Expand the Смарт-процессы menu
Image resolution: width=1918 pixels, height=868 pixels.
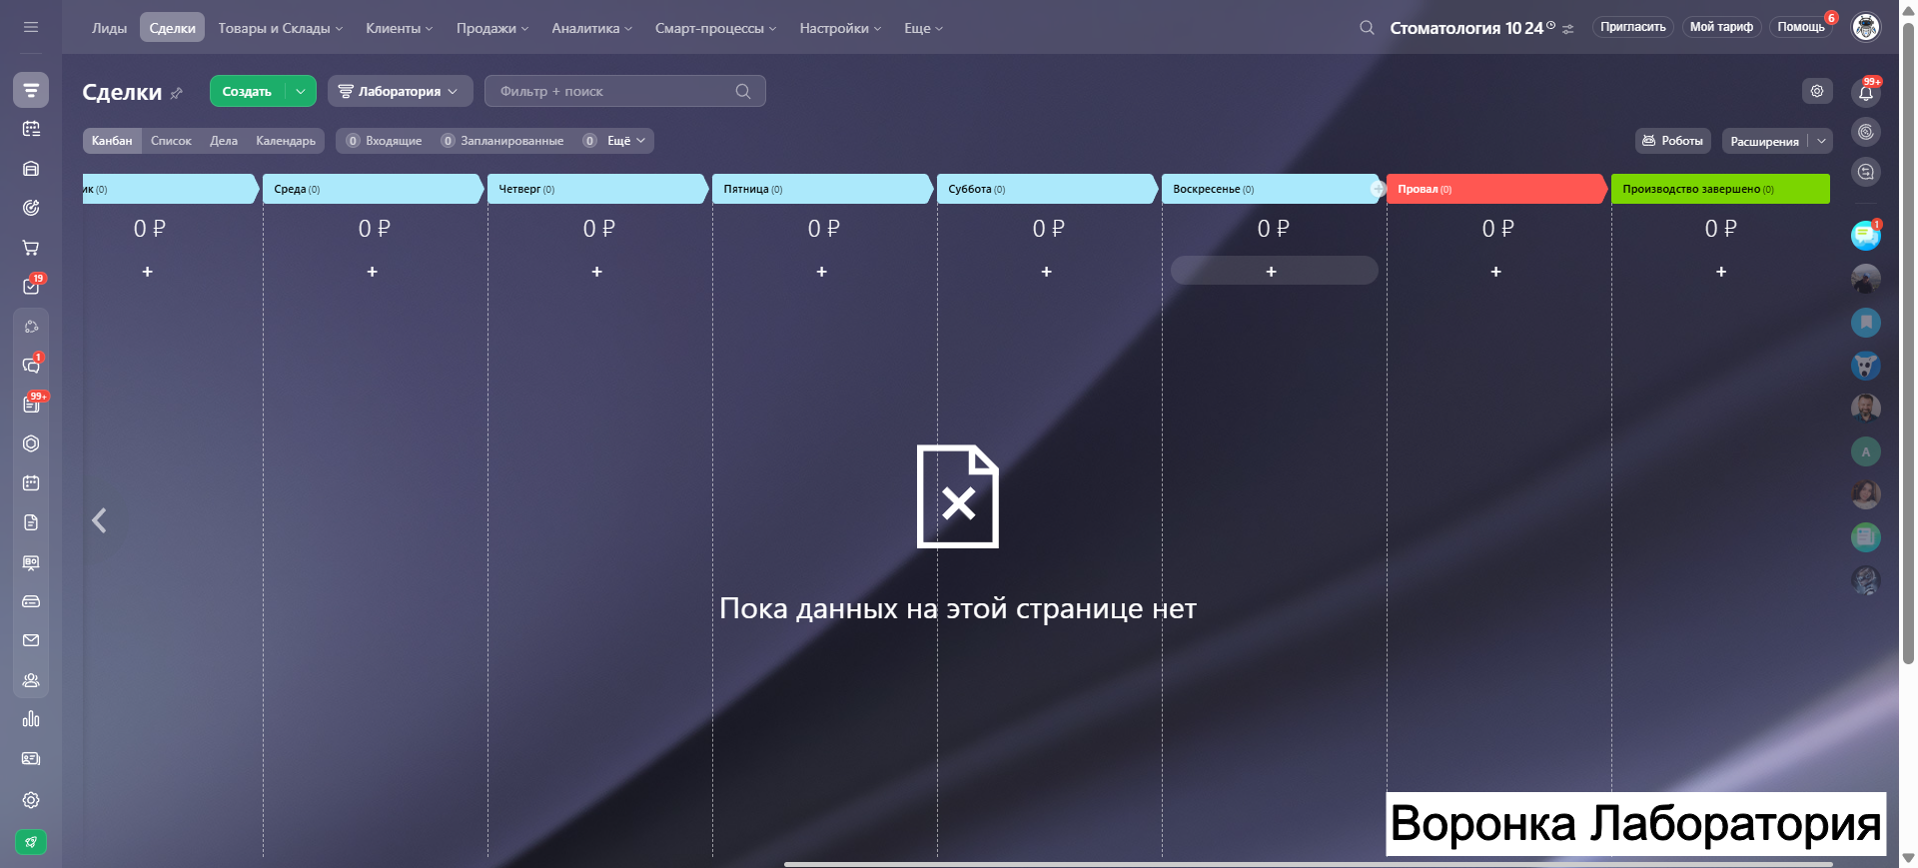(x=716, y=28)
